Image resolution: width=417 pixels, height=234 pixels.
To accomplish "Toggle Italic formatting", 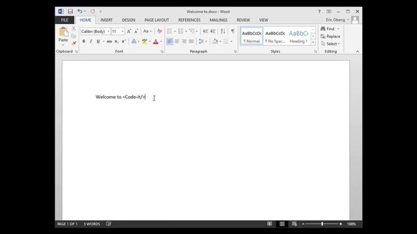I will click(x=91, y=42).
